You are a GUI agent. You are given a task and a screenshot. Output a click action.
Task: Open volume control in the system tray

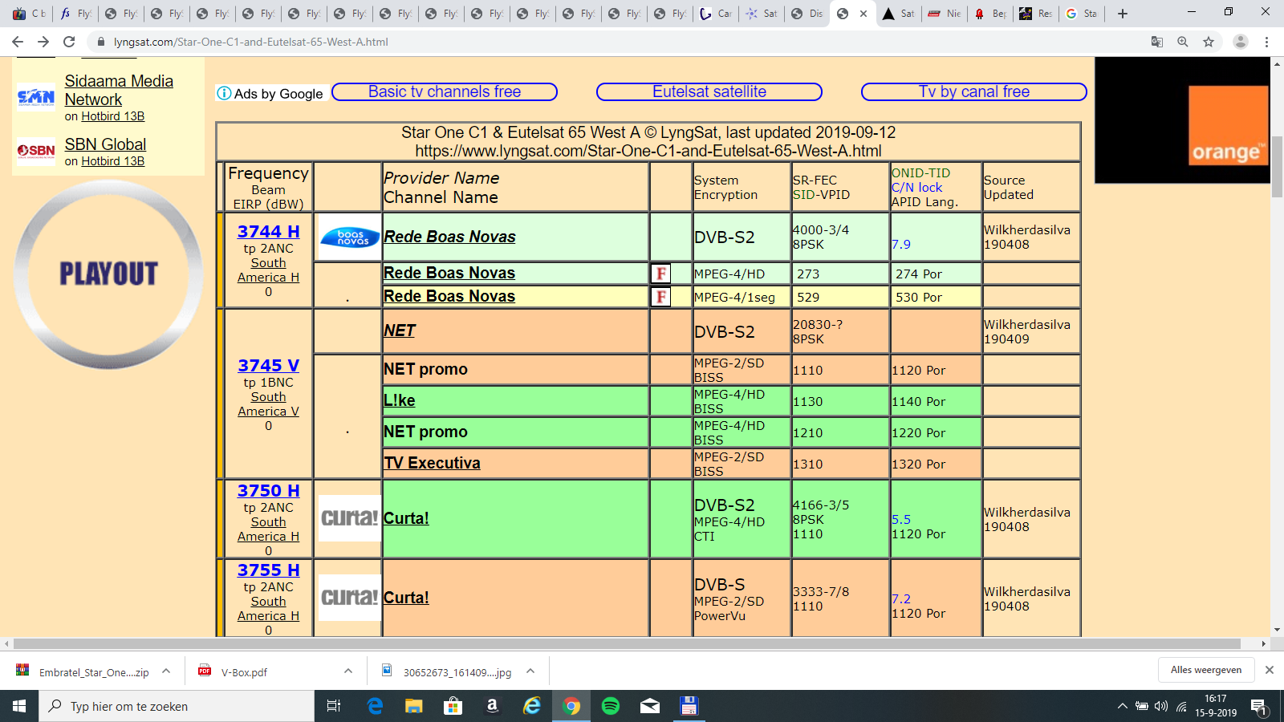click(1160, 706)
